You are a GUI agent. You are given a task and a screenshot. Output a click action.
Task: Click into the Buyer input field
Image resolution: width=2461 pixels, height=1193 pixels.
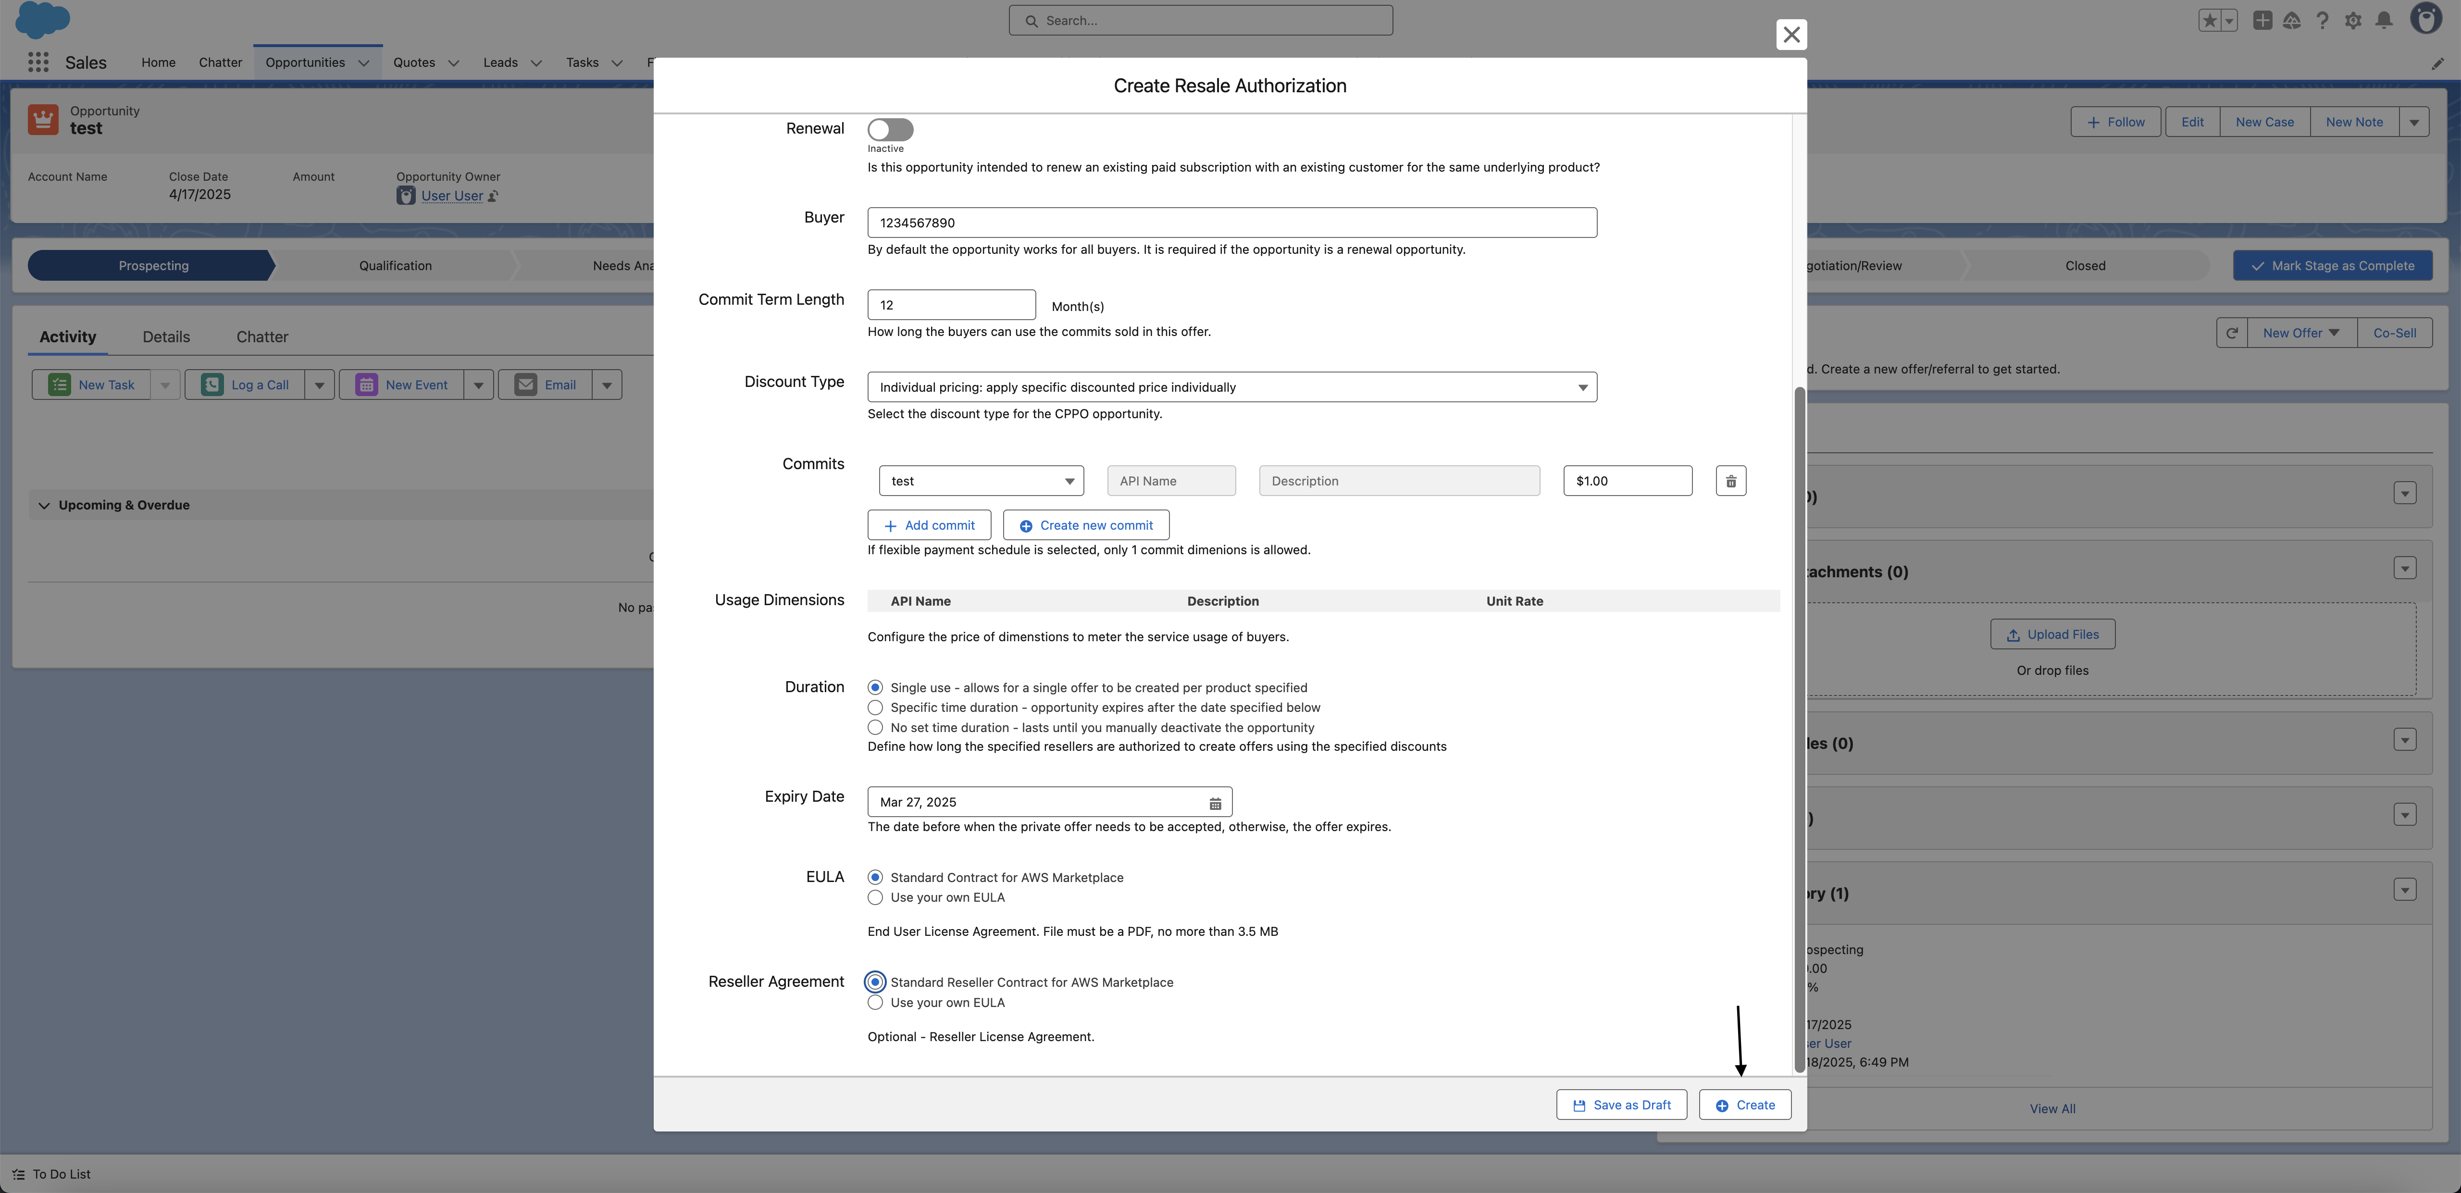pos(1231,223)
